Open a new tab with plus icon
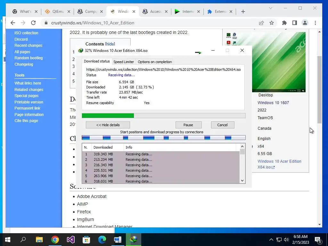The height and width of the screenshot is (246, 328). tap(243, 12)
